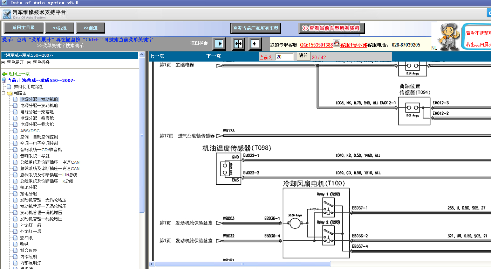Open 空调—自动空调控制 circuit diagram

[x=39, y=137]
